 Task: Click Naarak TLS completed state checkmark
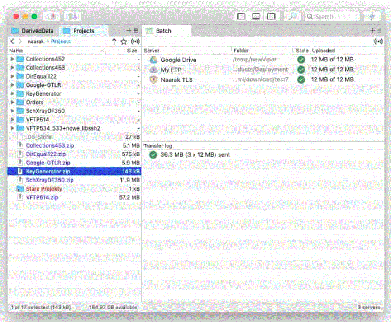(301, 79)
